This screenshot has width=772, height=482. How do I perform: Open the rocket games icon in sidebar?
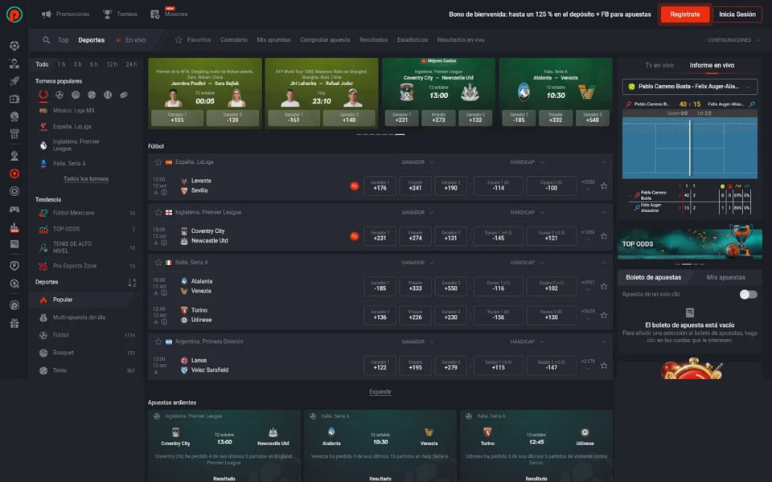[x=14, y=81]
